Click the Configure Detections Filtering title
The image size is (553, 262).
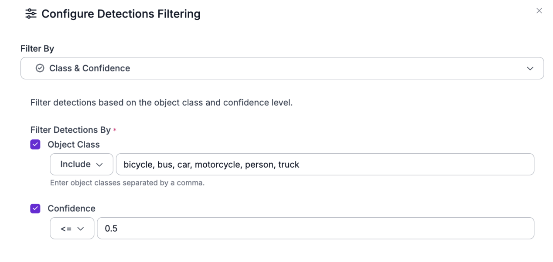[121, 14]
